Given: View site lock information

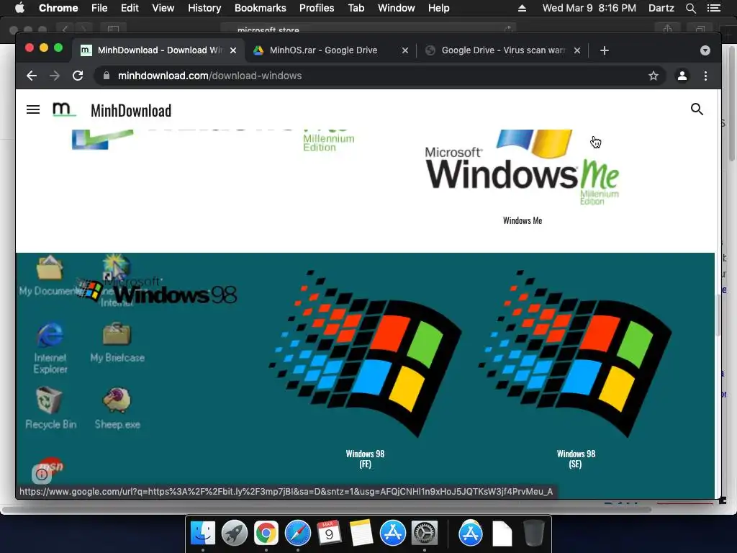Looking at the screenshot, I should pyautogui.click(x=107, y=76).
